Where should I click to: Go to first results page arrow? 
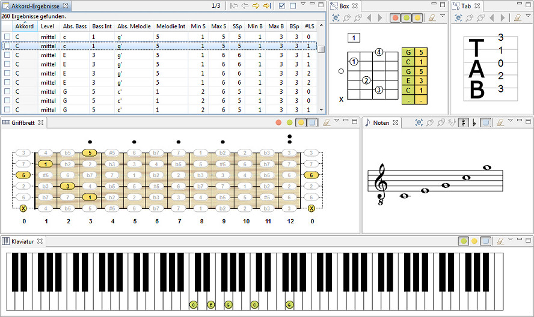(x=233, y=6)
